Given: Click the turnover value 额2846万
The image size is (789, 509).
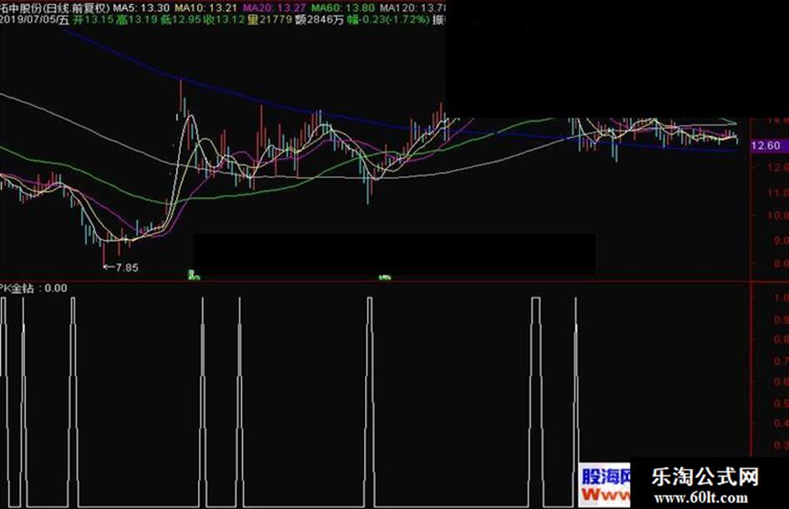Looking at the screenshot, I should 320,20.
